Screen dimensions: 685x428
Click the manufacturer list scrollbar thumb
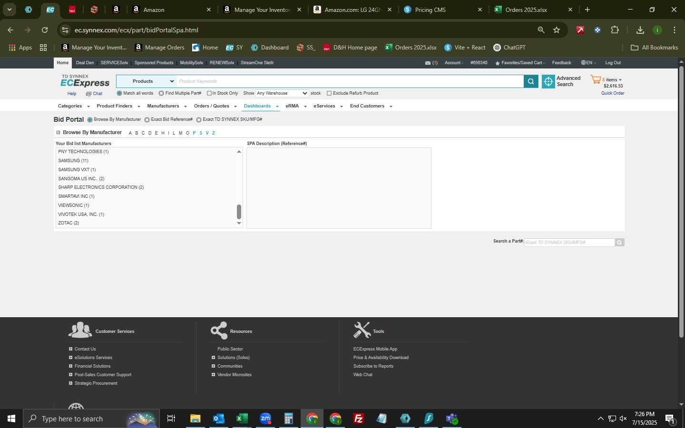239,212
